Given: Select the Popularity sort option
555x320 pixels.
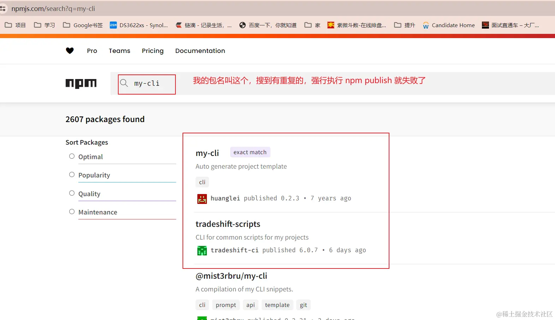Looking at the screenshot, I should pyautogui.click(x=72, y=175).
